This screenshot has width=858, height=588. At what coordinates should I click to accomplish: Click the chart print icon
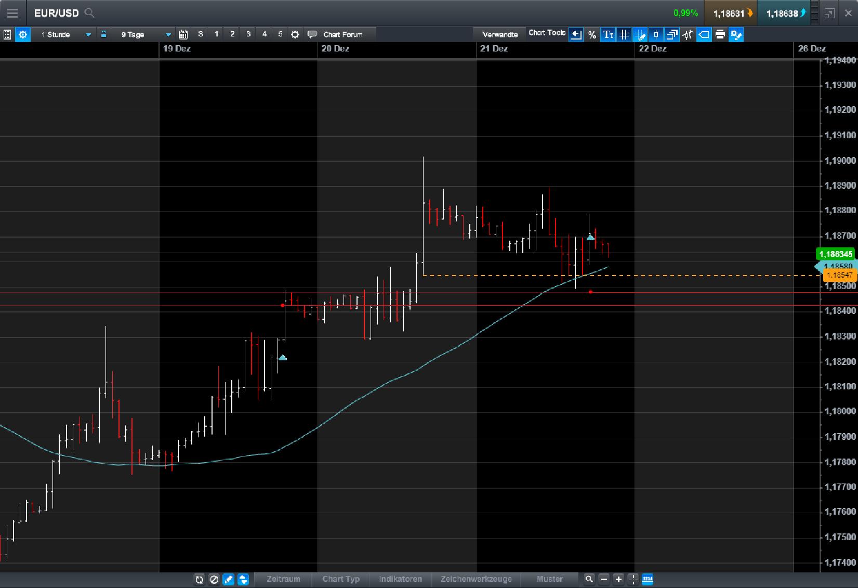tap(720, 34)
